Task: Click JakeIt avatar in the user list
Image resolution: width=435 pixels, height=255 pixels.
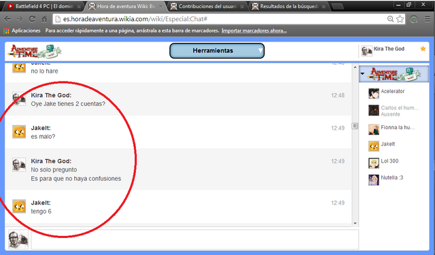Action: [374, 146]
